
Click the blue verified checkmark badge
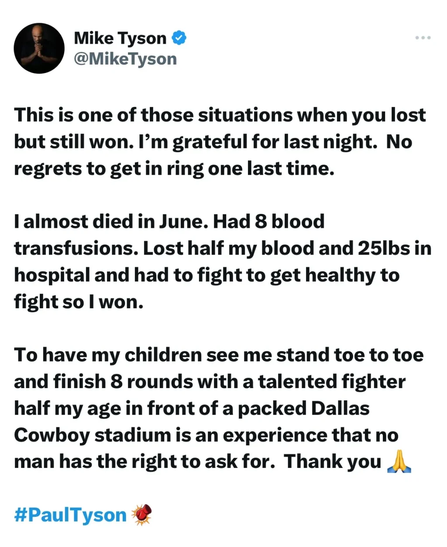tap(179, 38)
